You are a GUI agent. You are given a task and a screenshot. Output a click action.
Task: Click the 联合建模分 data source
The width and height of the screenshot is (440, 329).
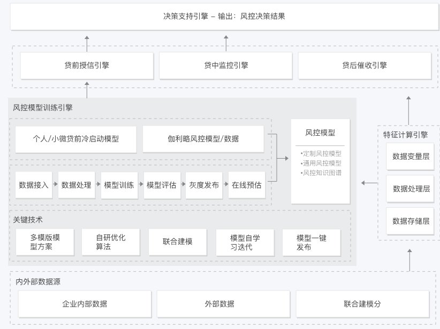click(364, 304)
